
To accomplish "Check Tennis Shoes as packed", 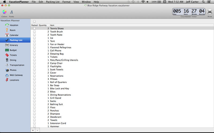I will [x=35, y=28].
